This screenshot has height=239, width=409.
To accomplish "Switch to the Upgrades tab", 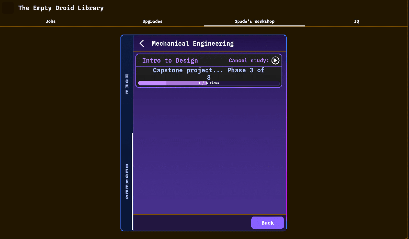I will click(x=152, y=21).
